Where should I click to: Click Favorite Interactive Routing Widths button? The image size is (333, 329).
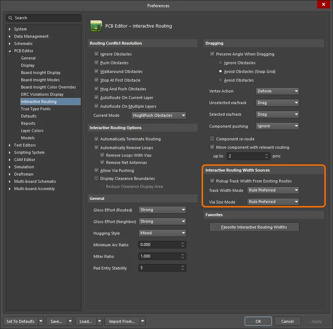[x=254, y=227]
